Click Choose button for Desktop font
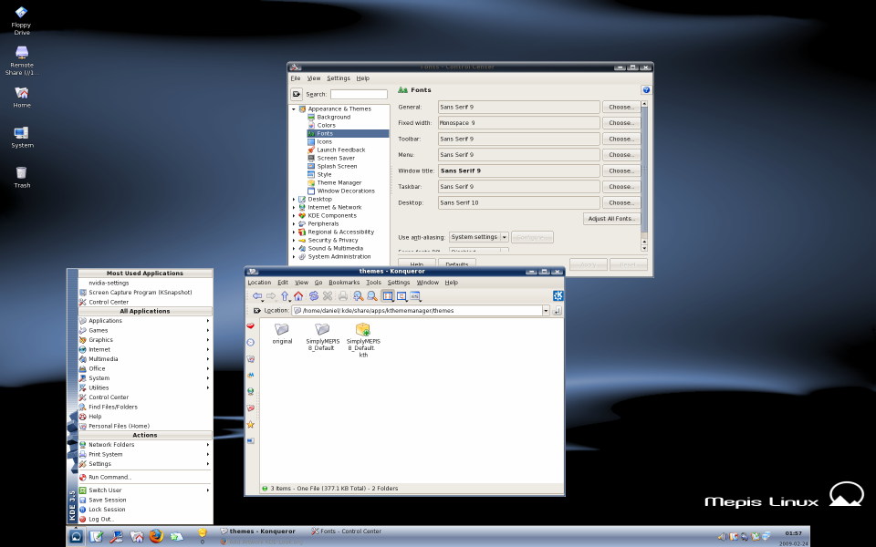The height and width of the screenshot is (547, 876). (x=621, y=202)
